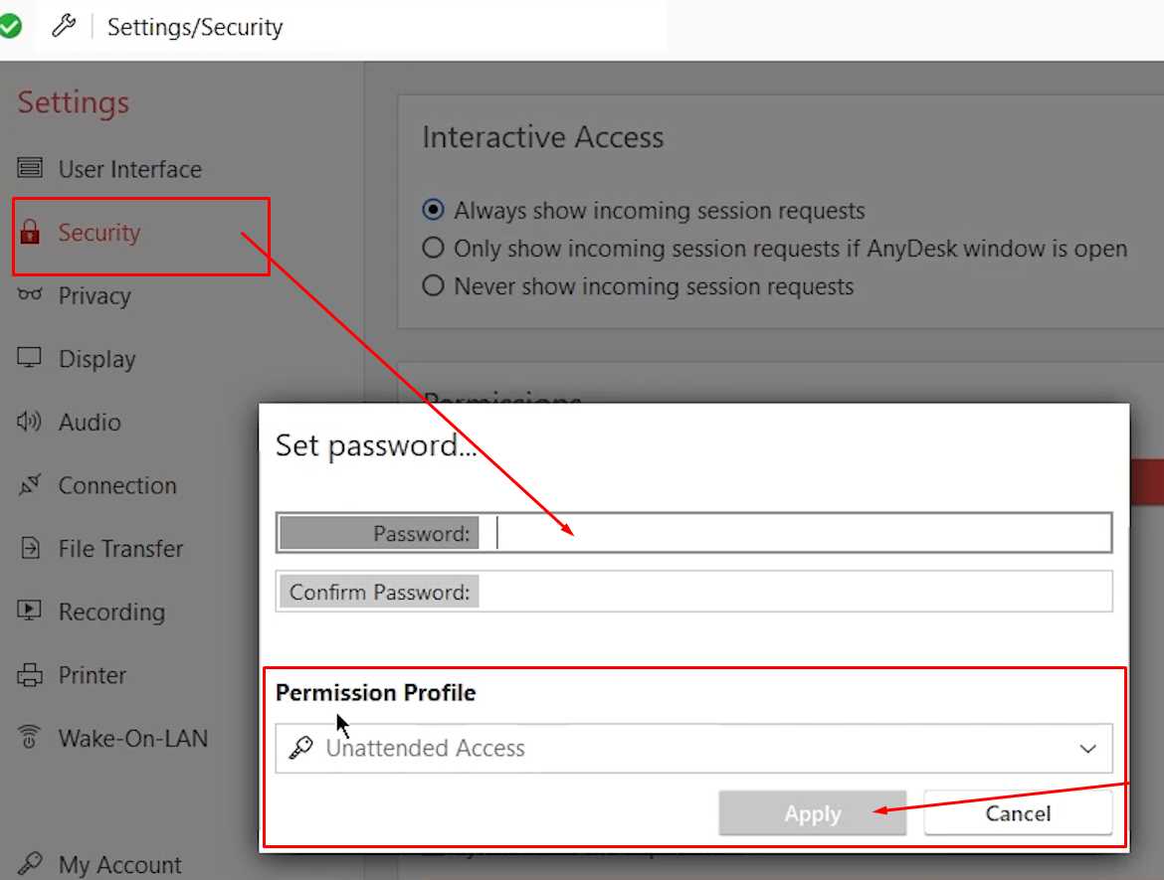Expand the Unattended Access profile dropdown

[x=1089, y=749]
